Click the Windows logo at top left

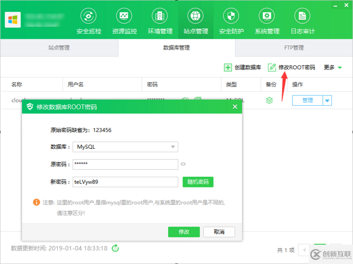coord(13,20)
